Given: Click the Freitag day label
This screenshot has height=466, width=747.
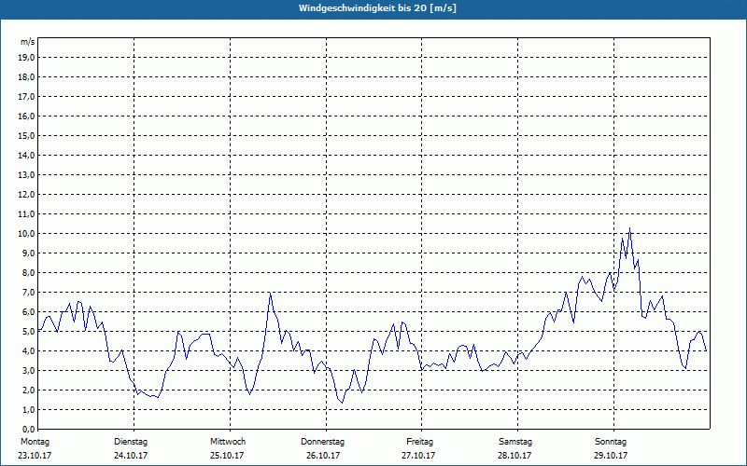Looking at the screenshot, I should 419,442.
